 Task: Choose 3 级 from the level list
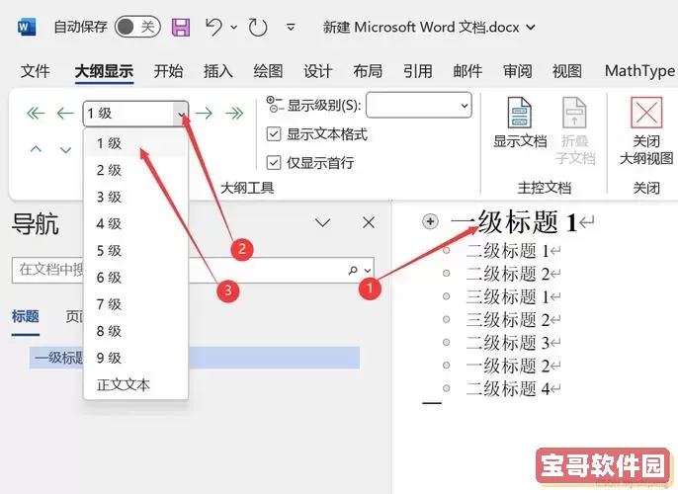[135, 197]
